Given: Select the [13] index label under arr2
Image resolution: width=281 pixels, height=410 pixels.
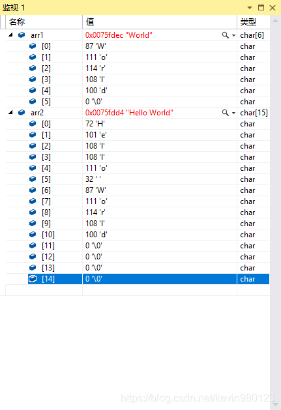Looking at the screenshot, I should [x=48, y=268].
